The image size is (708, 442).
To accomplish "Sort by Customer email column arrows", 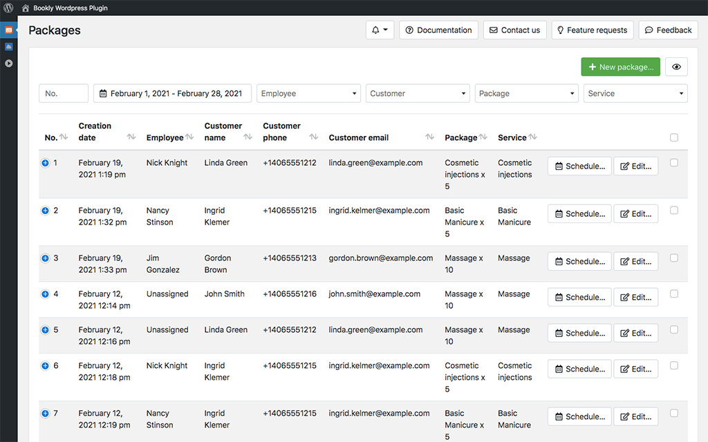I will 429,137.
